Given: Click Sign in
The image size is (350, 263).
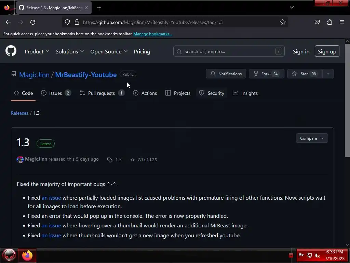Looking at the screenshot, I should pyautogui.click(x=301, y=51).
